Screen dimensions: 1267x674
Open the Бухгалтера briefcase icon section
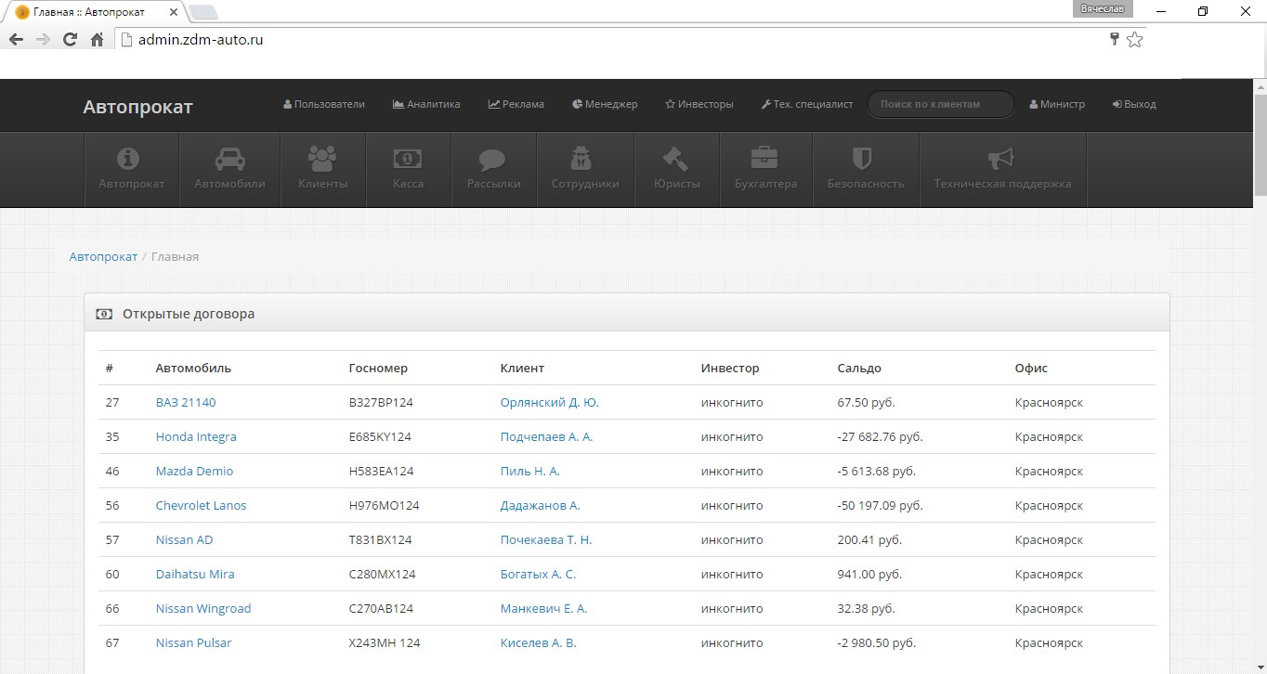click(x=765, y=169)
